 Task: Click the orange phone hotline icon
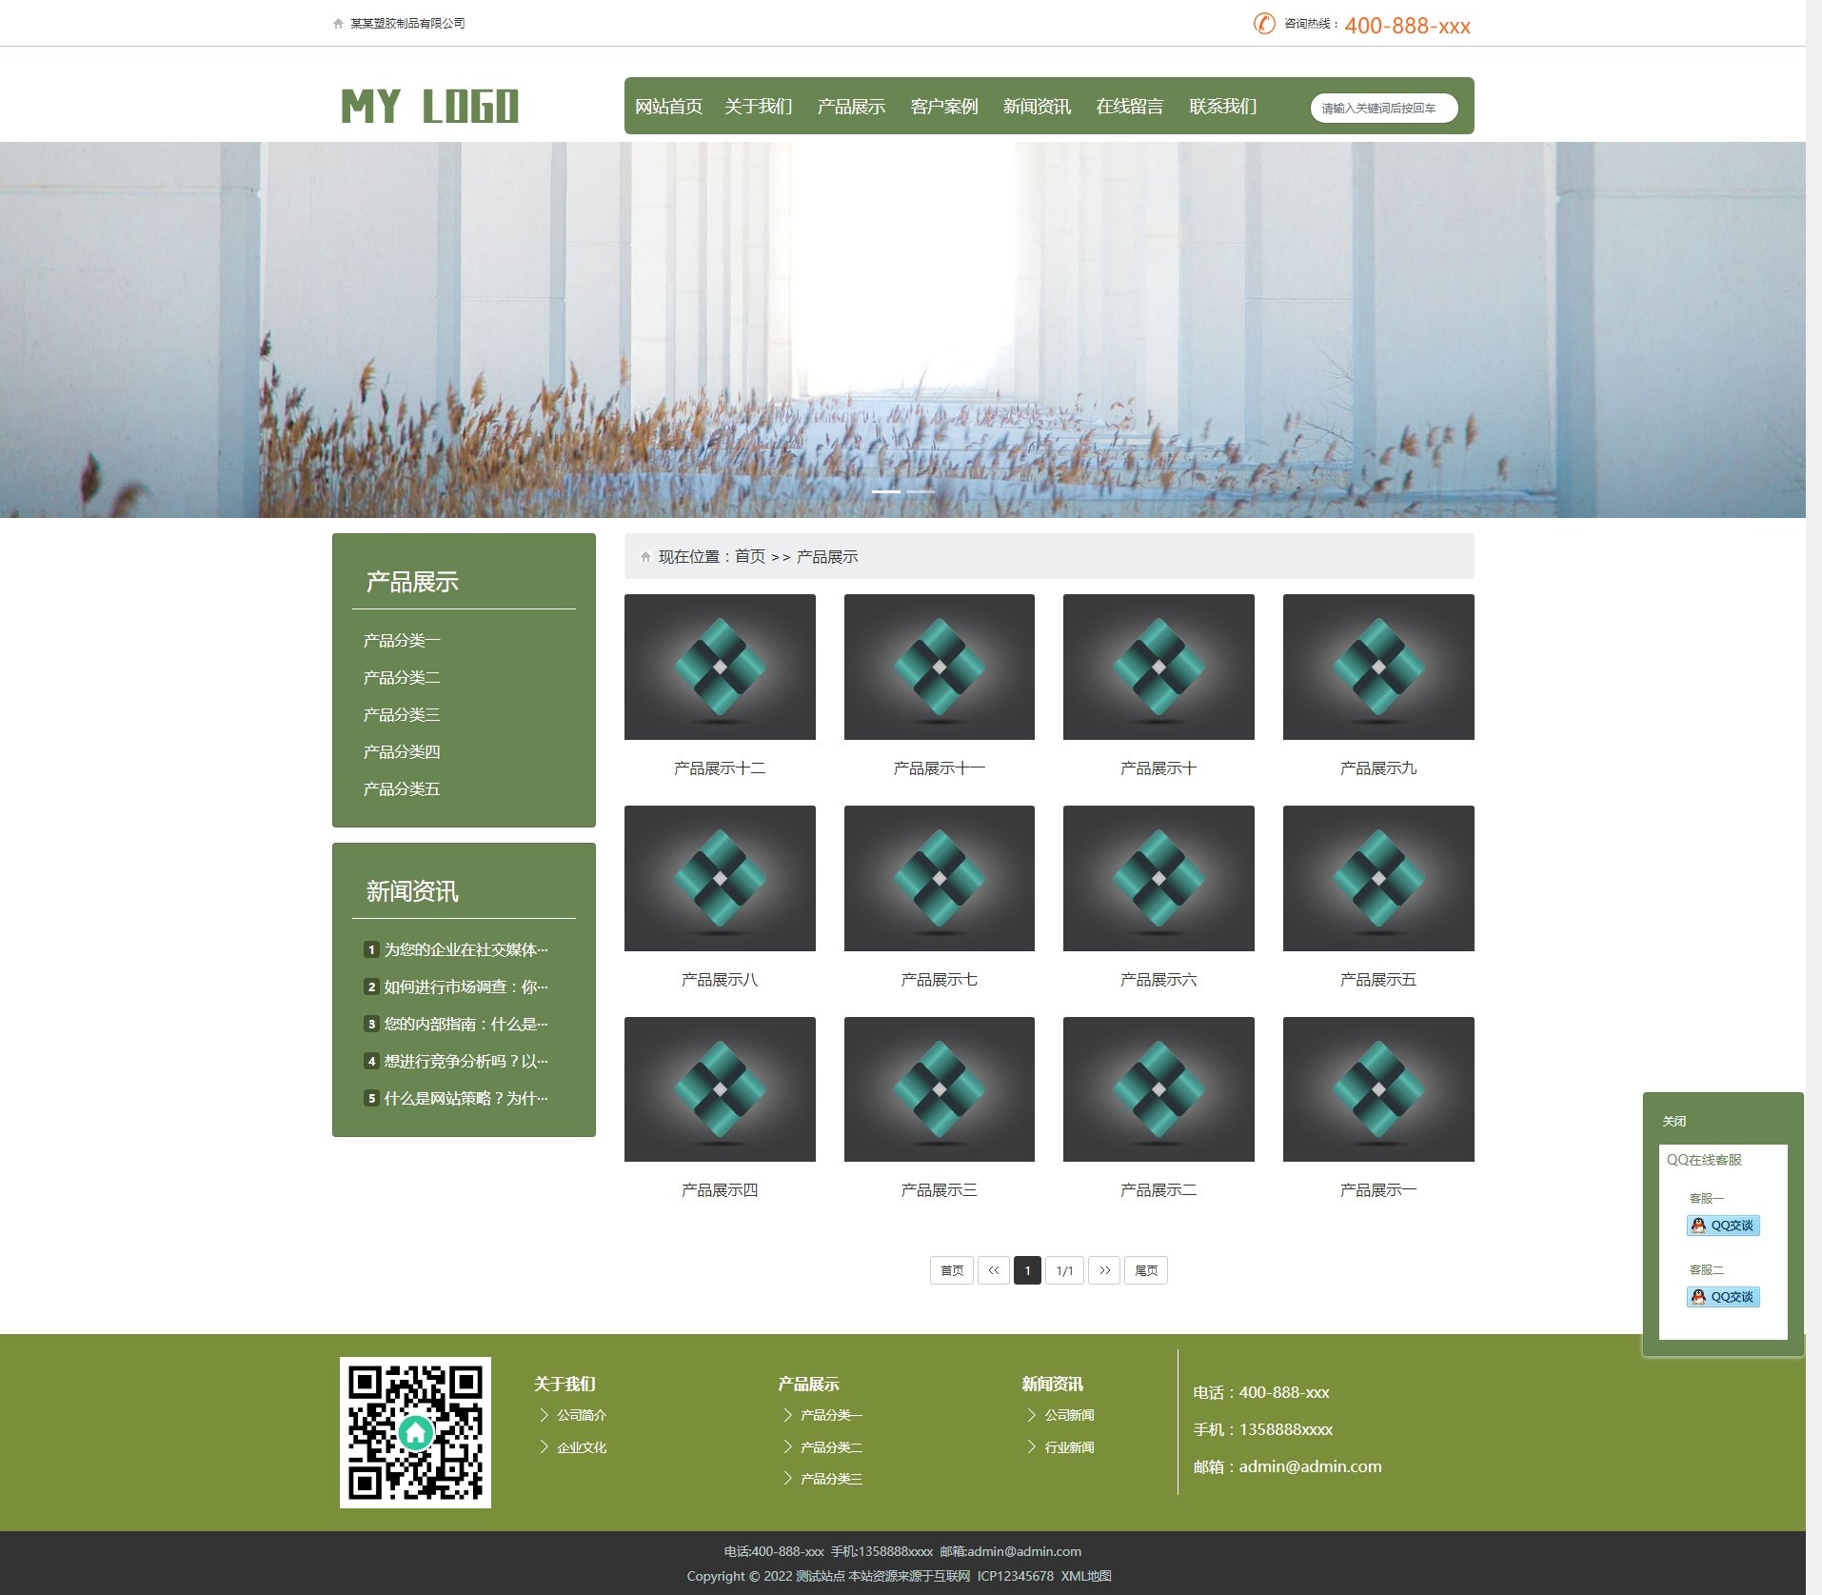[1263, 24]
